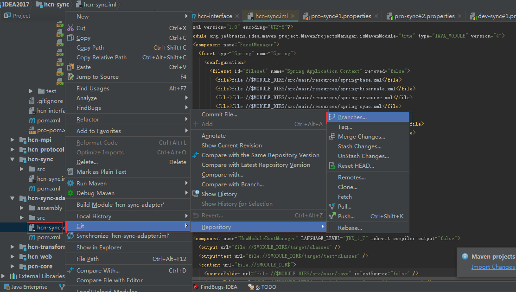Click the Jump to Source pencil icon

(x=70, y=76)
